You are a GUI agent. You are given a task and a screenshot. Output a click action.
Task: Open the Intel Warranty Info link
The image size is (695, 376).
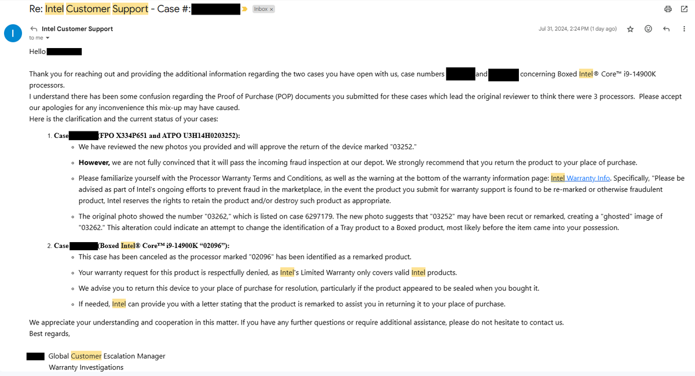580,178
